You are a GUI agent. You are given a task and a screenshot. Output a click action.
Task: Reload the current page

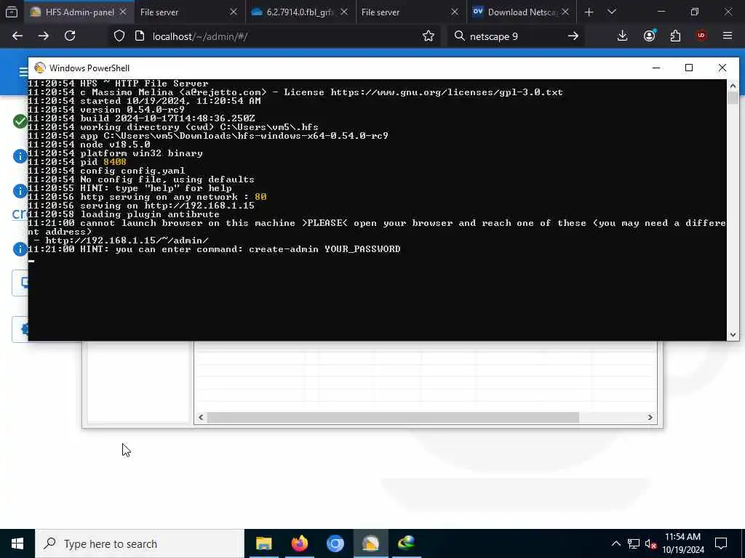(70, 36)
